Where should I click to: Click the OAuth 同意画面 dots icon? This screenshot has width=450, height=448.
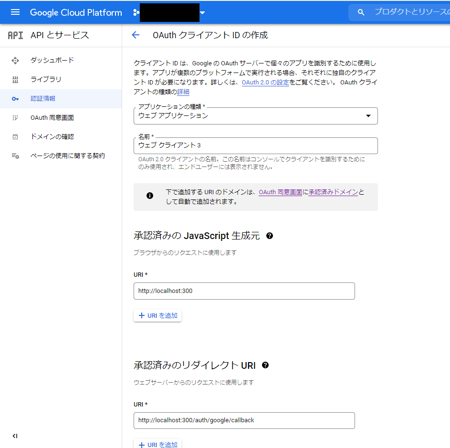coord(15,118)
